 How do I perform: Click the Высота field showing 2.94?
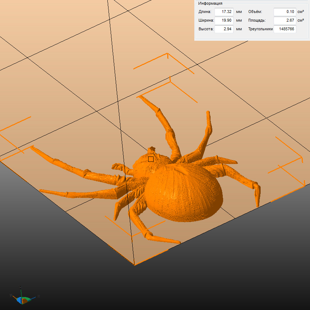[224, 29]
